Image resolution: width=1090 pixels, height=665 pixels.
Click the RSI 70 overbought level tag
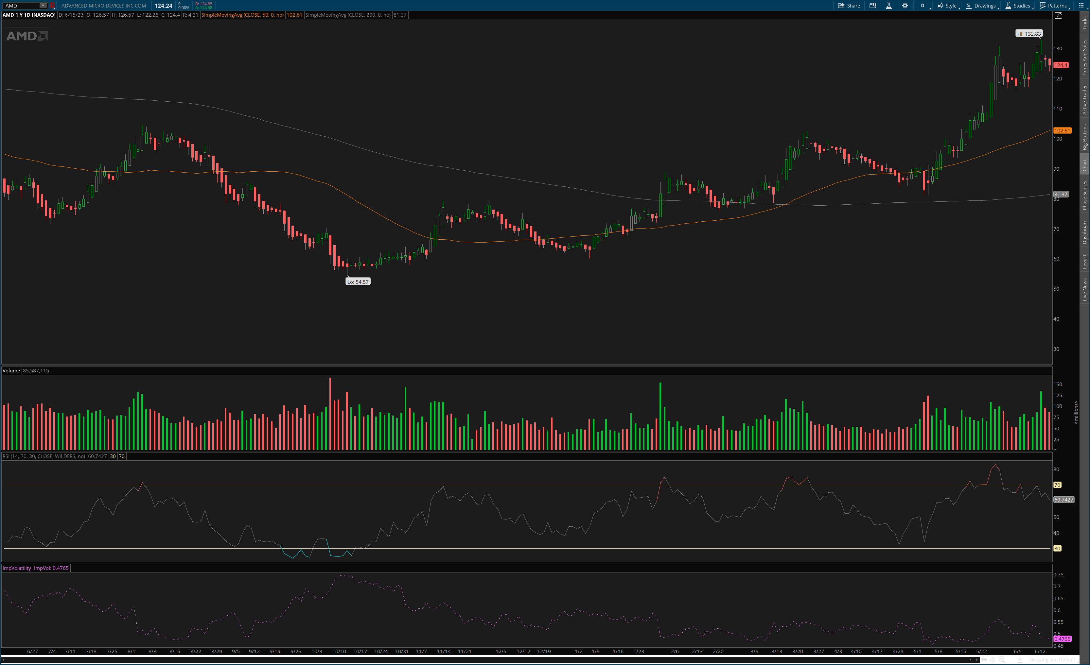pos(1057,485)
